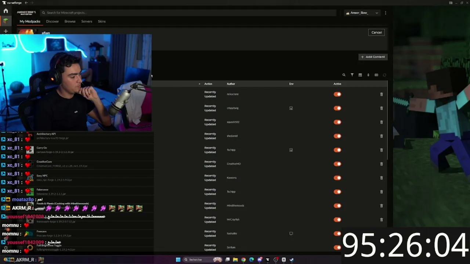Open the shedaniel author link
This screenshot has width=470, height=264.
tap(232, 136)
